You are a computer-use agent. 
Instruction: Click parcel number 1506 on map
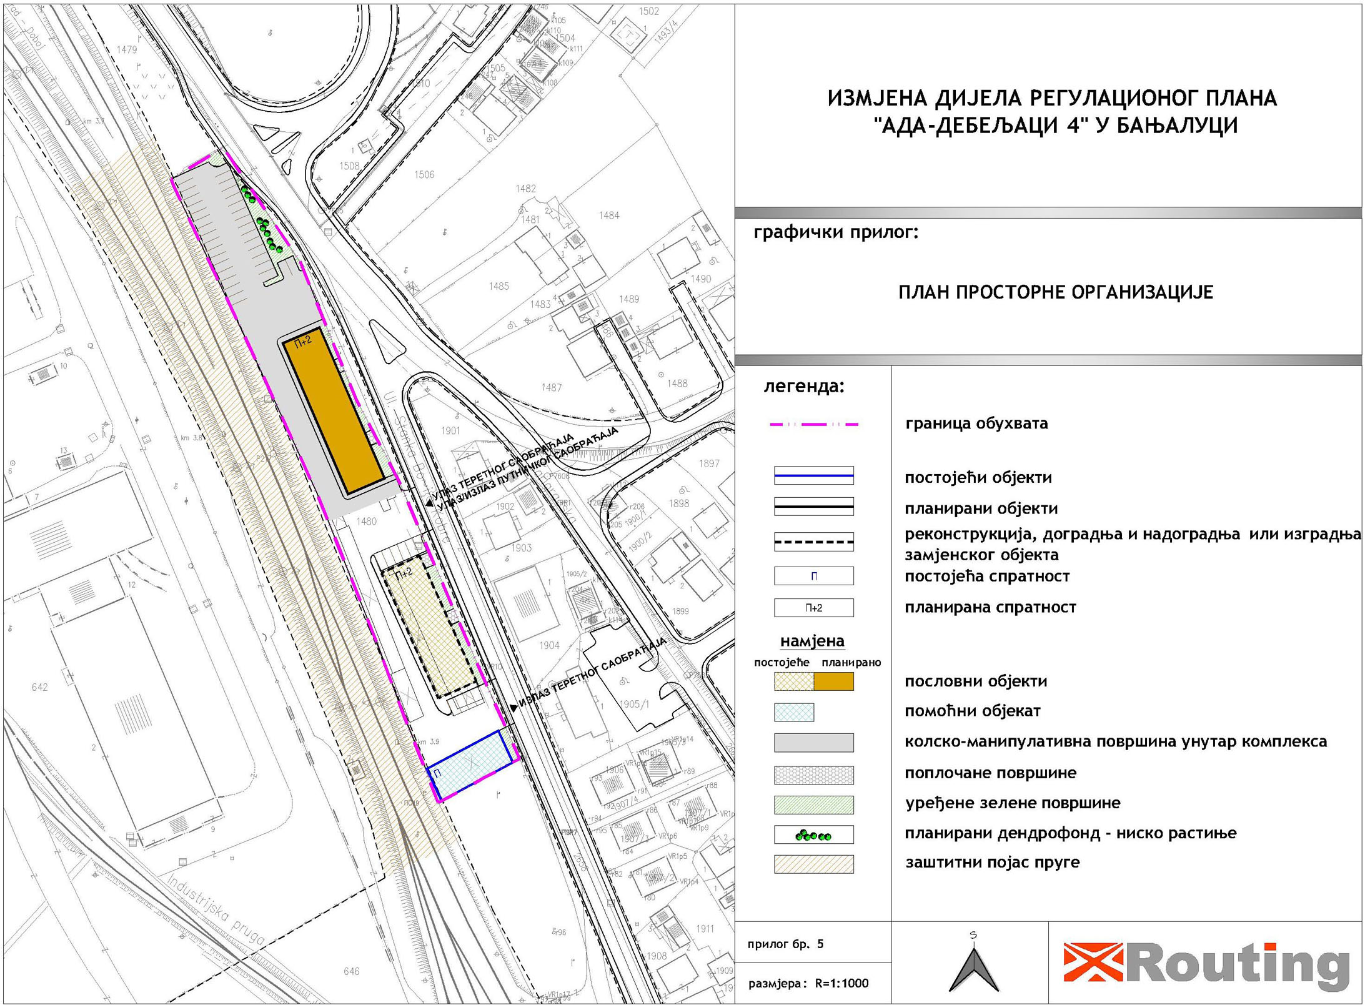pos(424,175)
